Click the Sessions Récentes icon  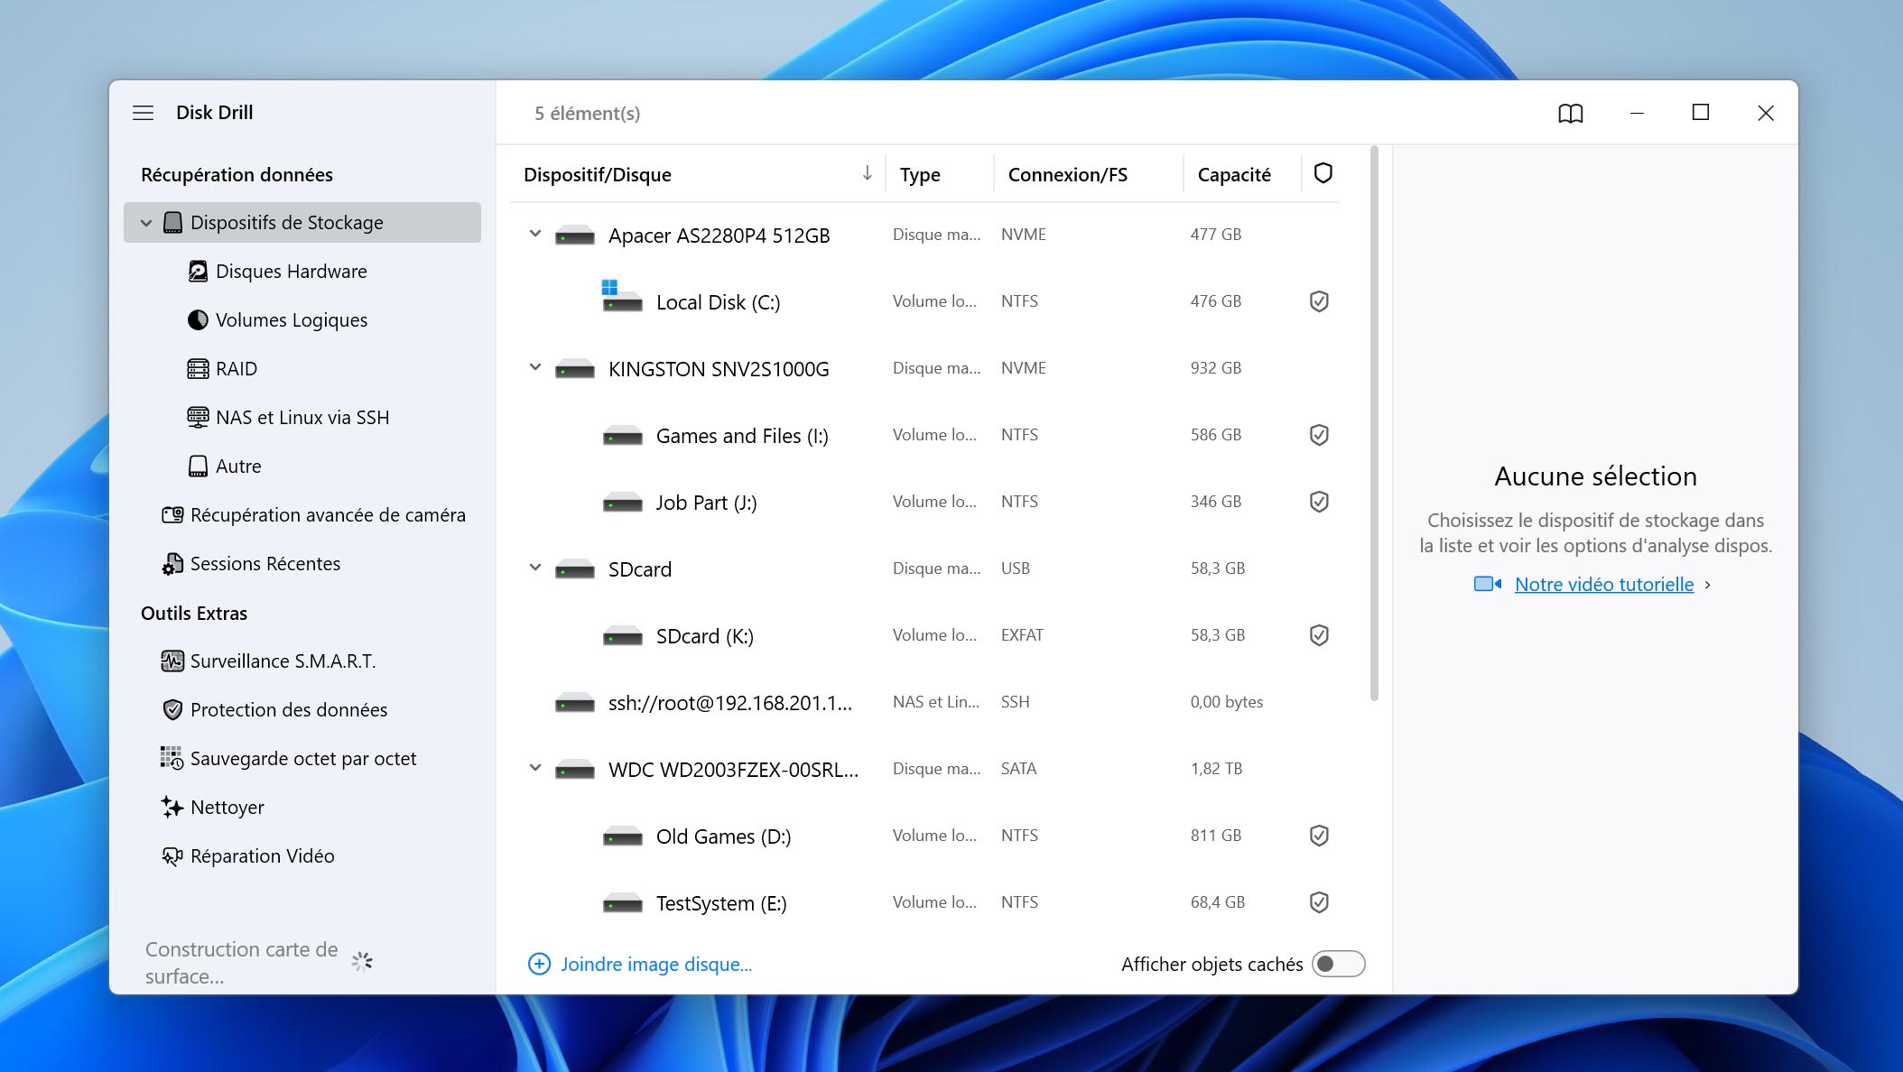[172, 564]
